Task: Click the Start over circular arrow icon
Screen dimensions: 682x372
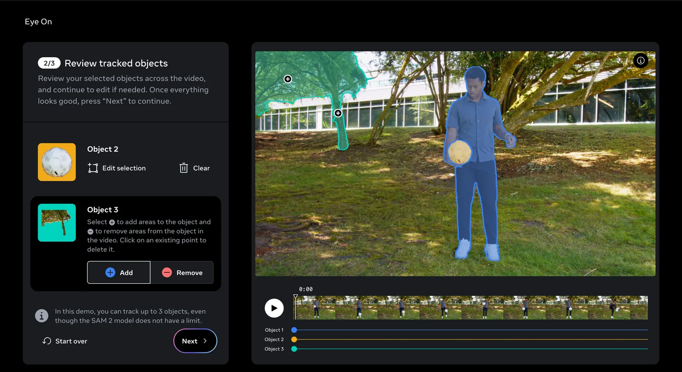Action: click(47, 341)
